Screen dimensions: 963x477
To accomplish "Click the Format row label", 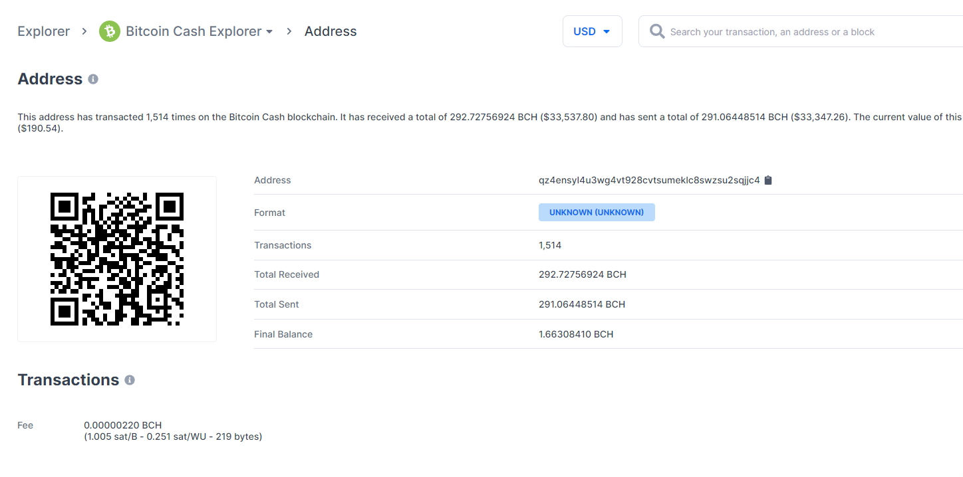I will (269, 213).
